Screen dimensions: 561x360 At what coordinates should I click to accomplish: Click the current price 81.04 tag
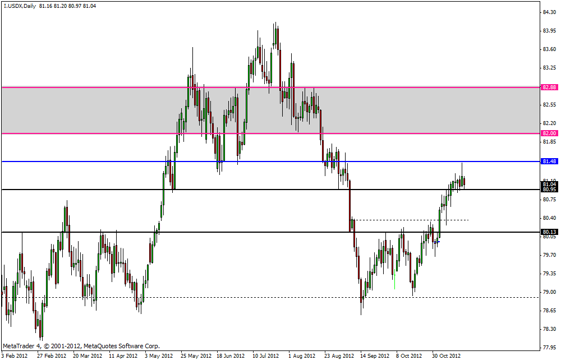pyautogui.click(x=549, y=184)
